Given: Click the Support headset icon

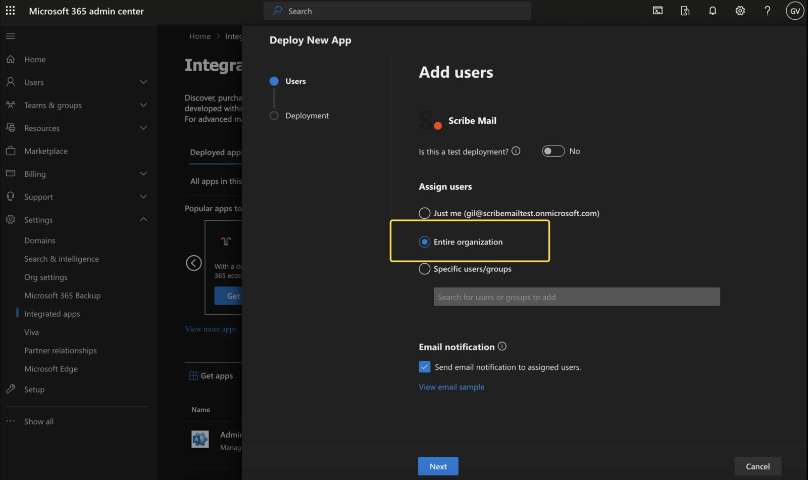Looking at the screenshot, I should click(x=11, y=197).
